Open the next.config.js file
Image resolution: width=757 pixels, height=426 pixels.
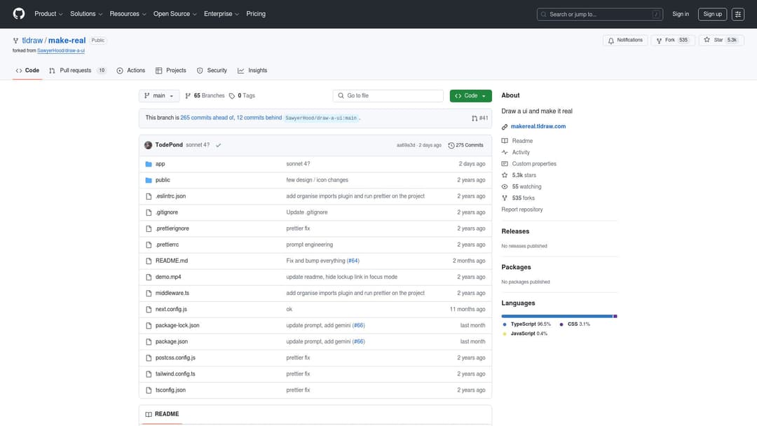tap(171, 309)
